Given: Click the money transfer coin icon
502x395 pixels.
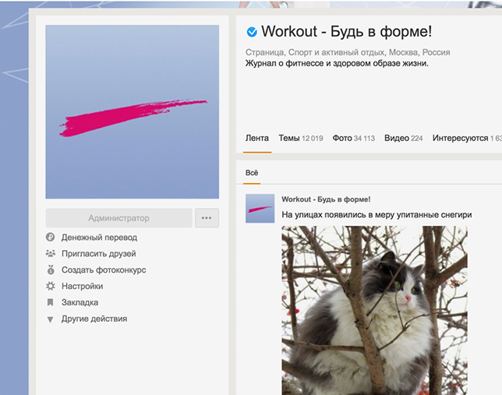Looking at the screenshot, I should pos(50,237).
